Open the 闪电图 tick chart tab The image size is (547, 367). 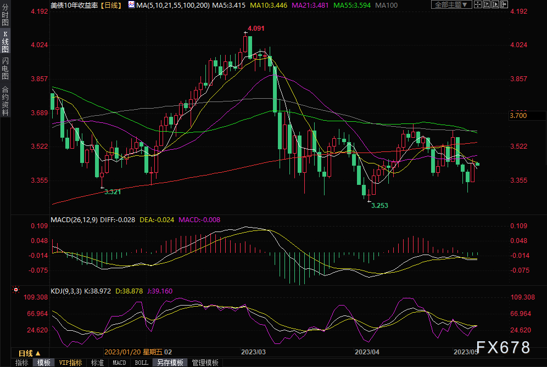point(5,69)
